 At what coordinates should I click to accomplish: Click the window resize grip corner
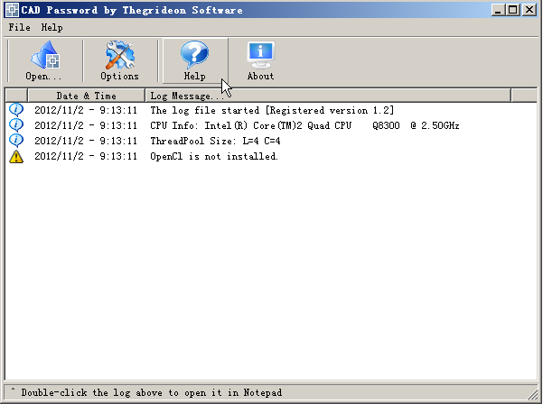(x=533, y=394)
